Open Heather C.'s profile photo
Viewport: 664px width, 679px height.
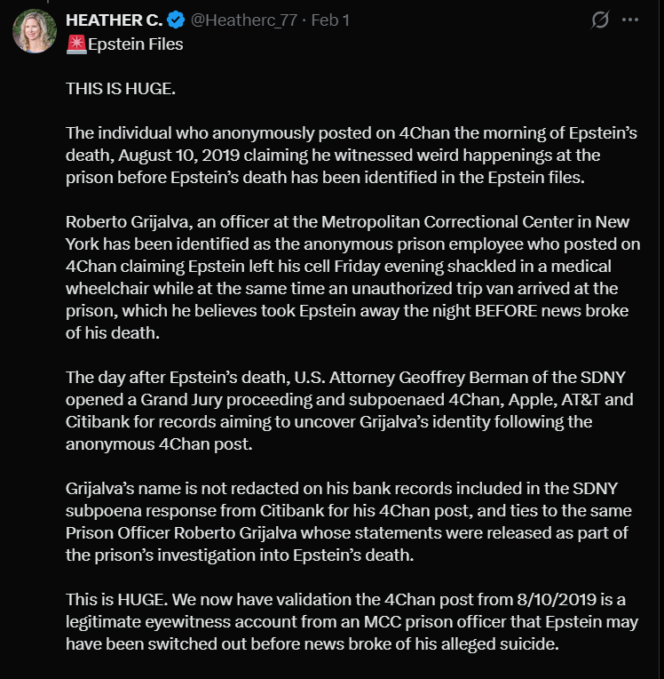point(35,31)
